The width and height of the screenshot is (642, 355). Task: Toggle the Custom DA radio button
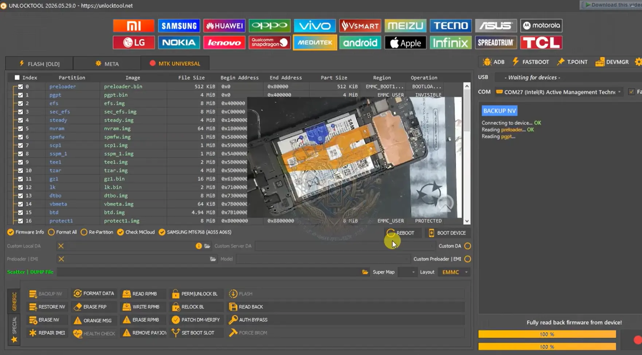tap(467, 246)
